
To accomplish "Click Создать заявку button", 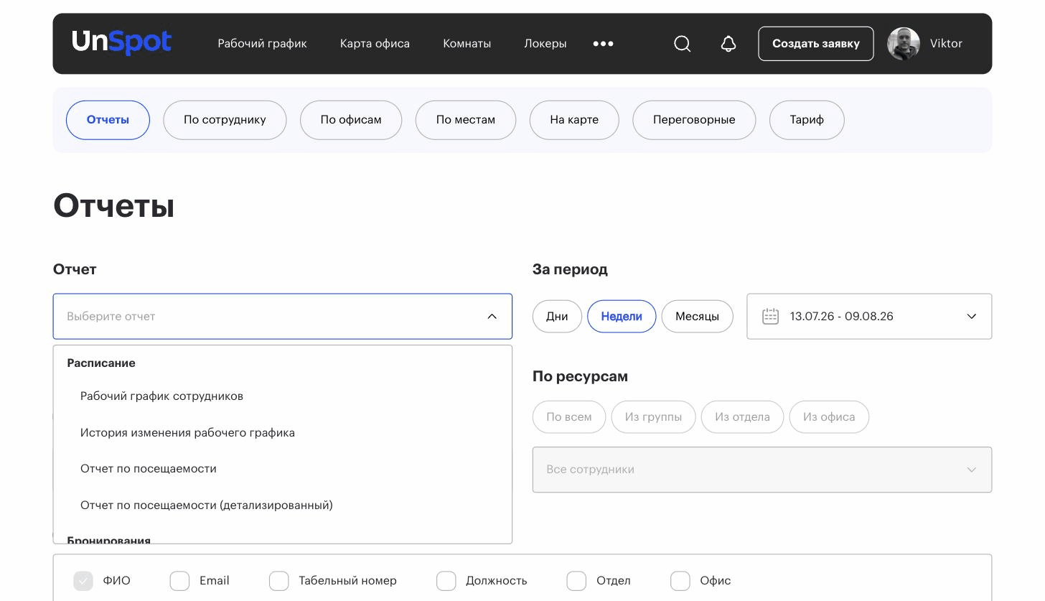I will point(816,44).
